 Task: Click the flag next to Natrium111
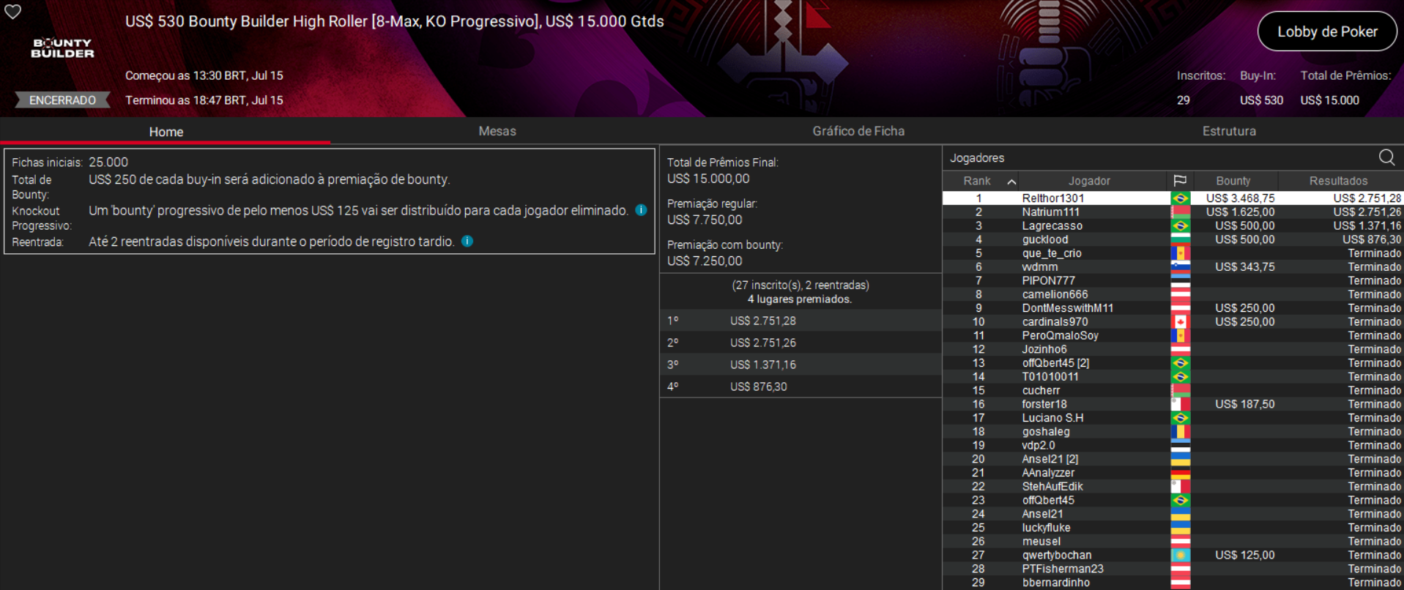pyautogui.click(x=1180, y=212)
